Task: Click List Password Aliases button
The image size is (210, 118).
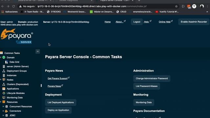Action: point(147,86)
